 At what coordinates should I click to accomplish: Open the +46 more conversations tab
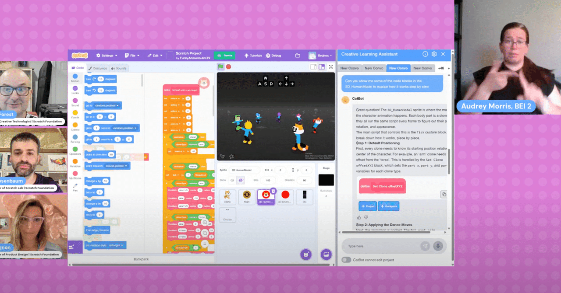click(441, 68)
